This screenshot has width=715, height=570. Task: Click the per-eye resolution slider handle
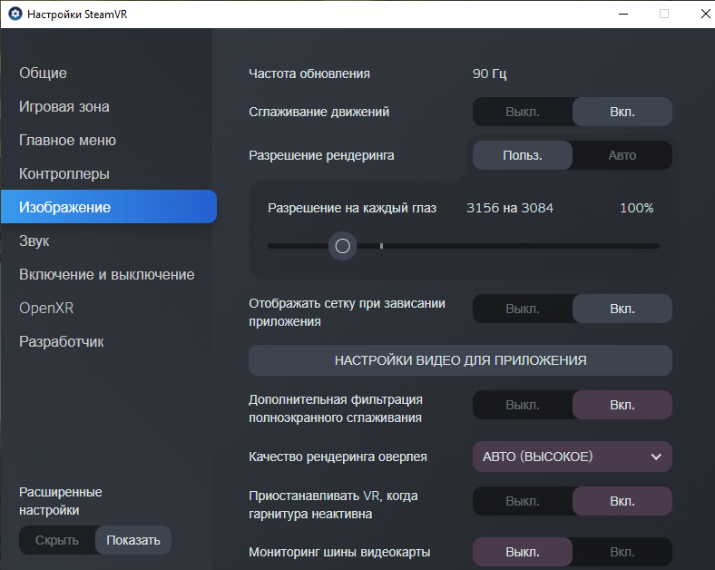click(342, 246)
